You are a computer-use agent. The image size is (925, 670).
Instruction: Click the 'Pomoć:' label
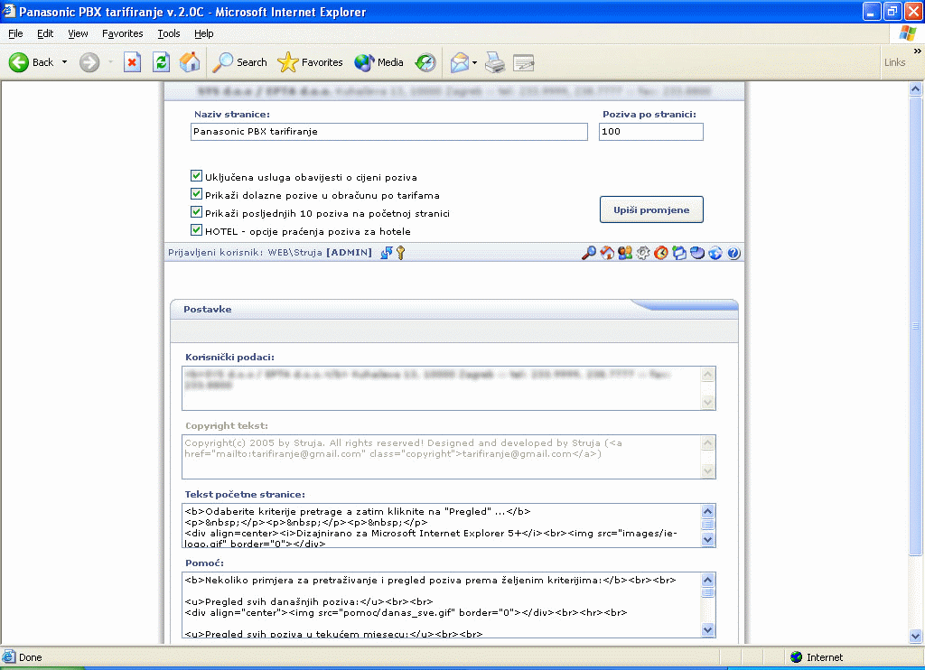204,563
